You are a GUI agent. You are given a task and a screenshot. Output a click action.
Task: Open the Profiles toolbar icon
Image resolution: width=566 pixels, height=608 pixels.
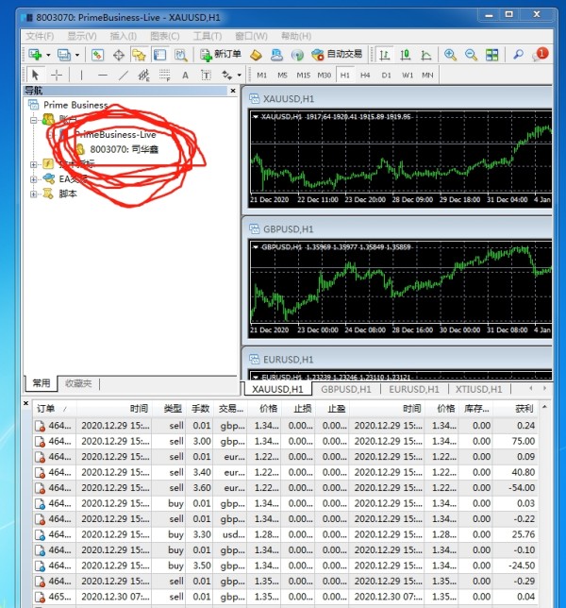click(64, 55)
